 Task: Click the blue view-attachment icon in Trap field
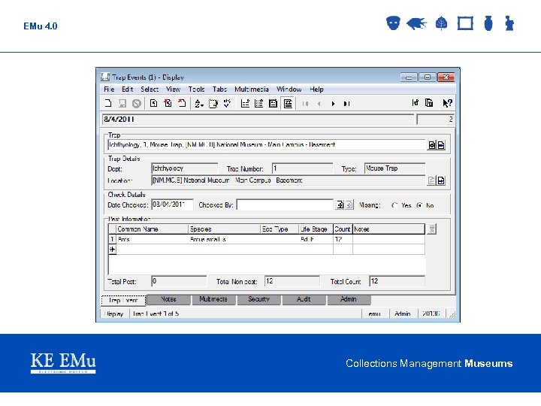[441, 145]
